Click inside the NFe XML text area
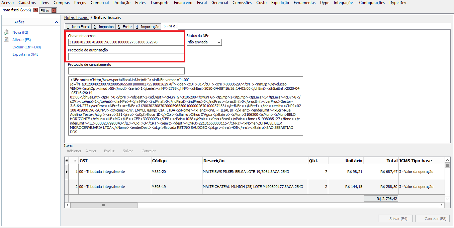 point(185,106)
